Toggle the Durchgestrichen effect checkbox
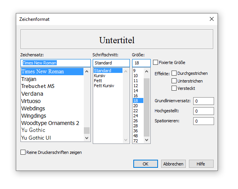Screen dimensions: 238x189 tap(174, 73)
